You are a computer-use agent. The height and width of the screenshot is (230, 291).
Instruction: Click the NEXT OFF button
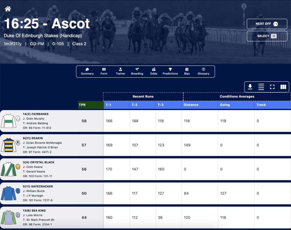(x=267, y=24)
